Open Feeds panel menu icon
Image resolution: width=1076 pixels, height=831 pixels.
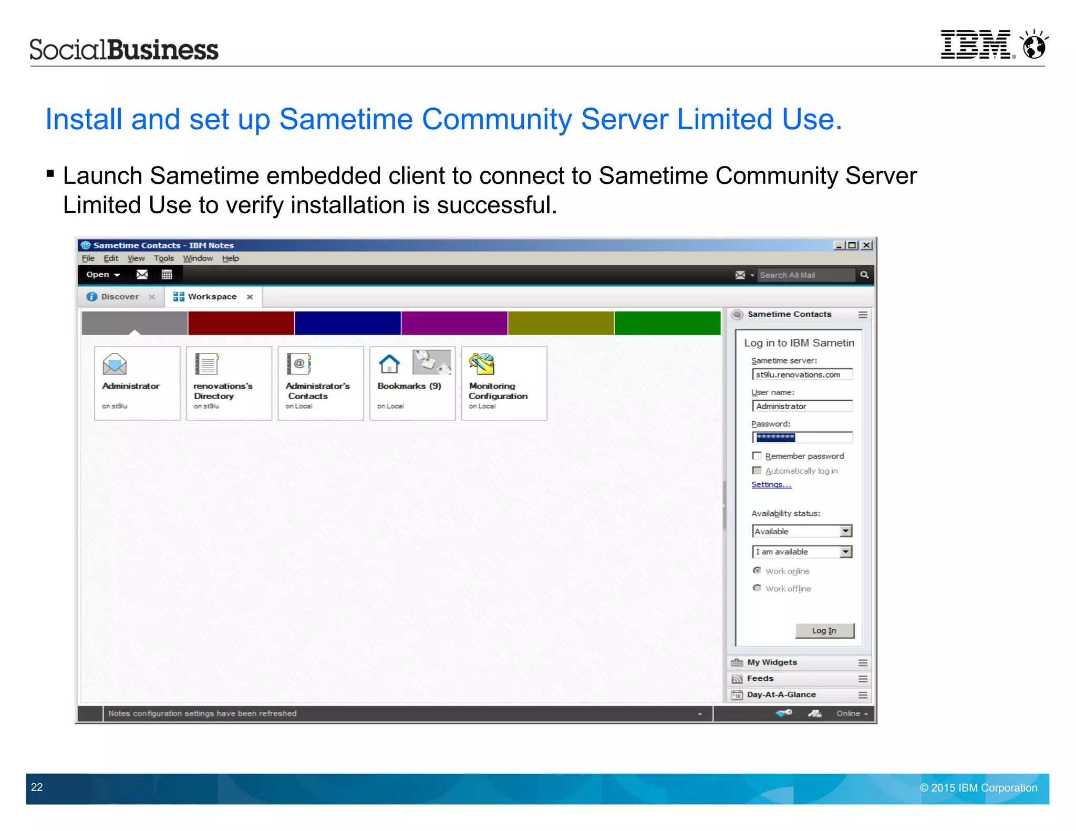click(x=863, y=679)
